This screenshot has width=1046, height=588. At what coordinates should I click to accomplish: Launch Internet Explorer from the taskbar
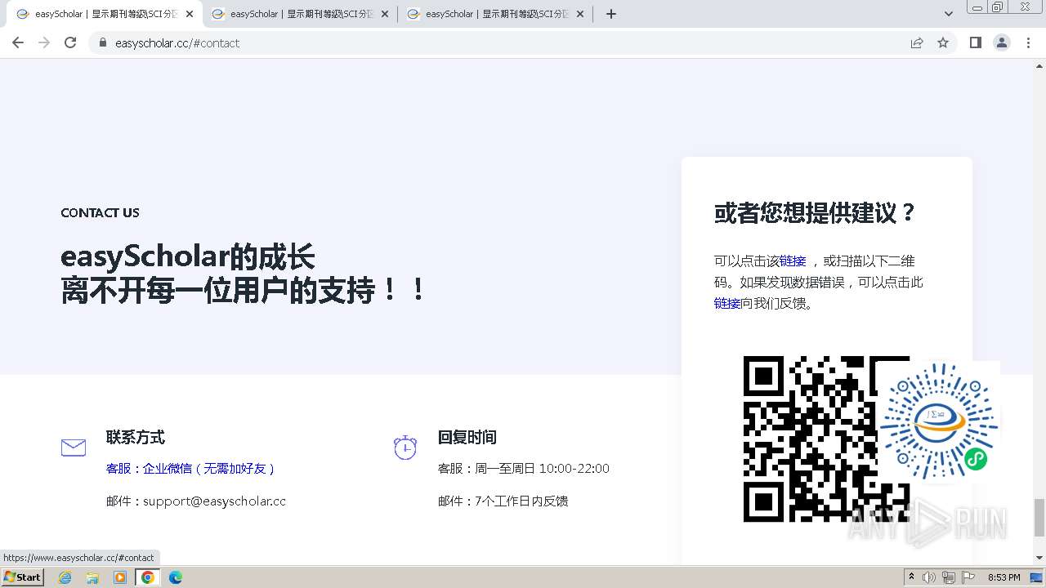(65, 577)
